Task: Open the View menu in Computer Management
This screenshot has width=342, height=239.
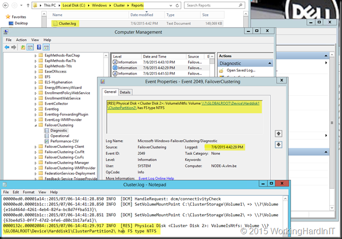Action: pos(35,40)
